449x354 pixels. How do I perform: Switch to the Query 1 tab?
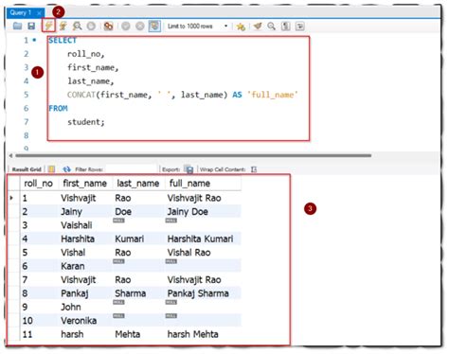[x=21, y=12]
